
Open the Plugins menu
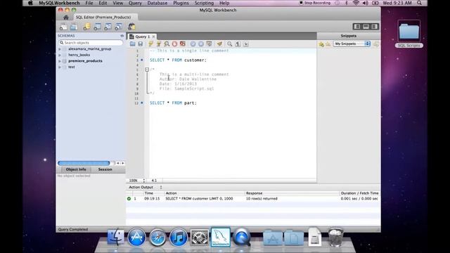coord(181,3)
